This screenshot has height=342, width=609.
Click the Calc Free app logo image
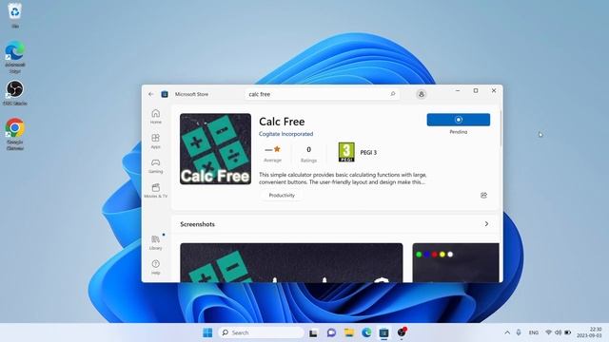pyautogui.click(x=216, y=149)
